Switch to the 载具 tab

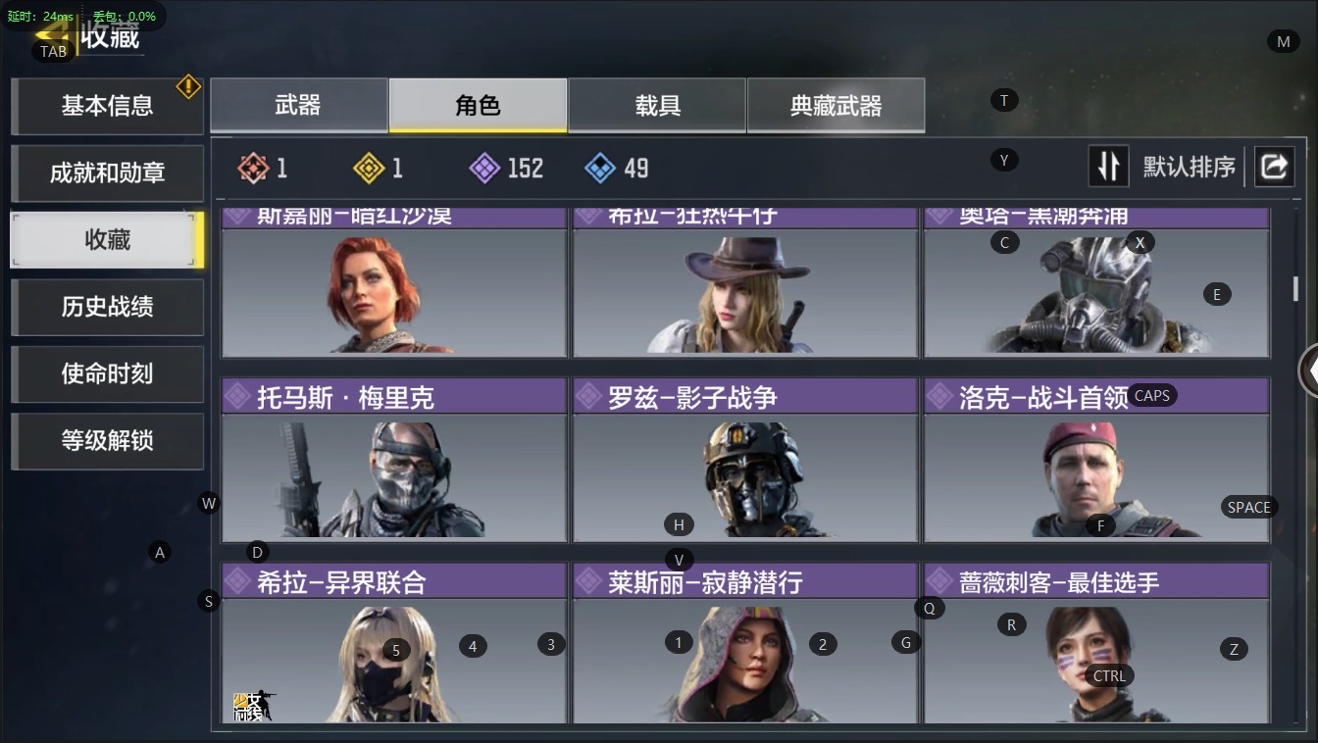point(657,105)
